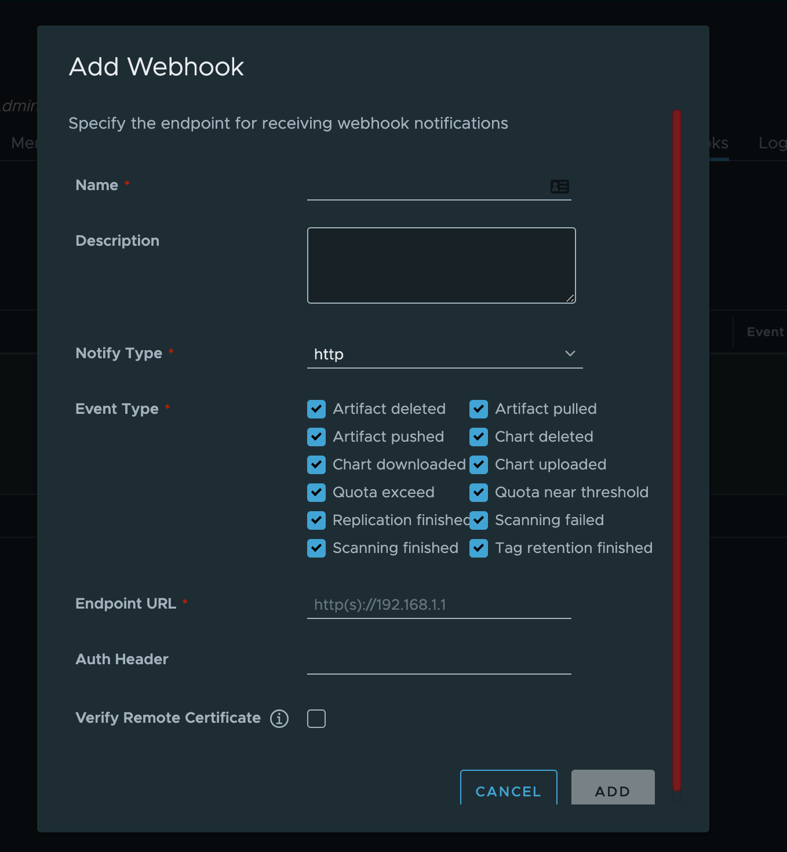Screen dimensions: 787x852
Task: Disable the Quota near threshold event
Action: pos(479,493)
